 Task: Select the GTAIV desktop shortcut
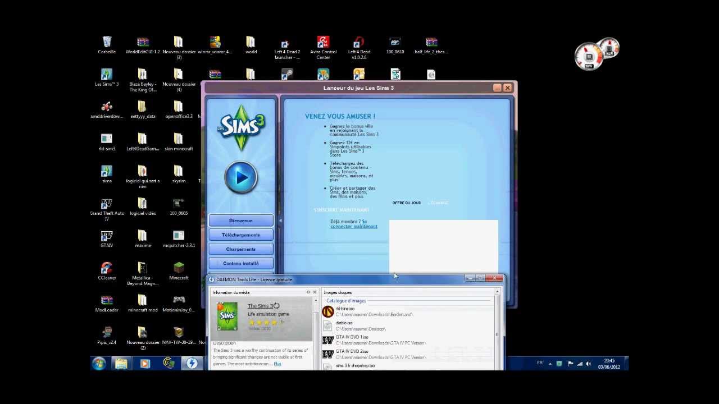(x=107, y=239)
